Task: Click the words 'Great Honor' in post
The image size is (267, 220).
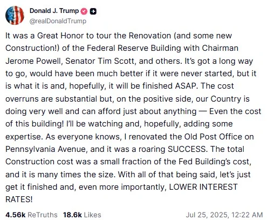Action: click(60, 36)
